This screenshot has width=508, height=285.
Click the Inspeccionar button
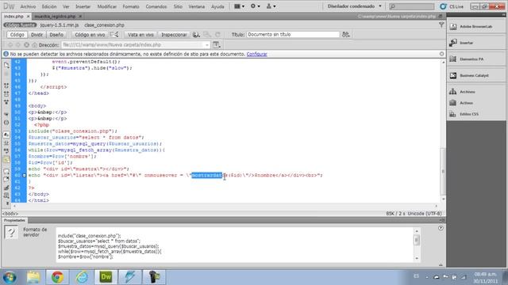(x=174, y=35)
